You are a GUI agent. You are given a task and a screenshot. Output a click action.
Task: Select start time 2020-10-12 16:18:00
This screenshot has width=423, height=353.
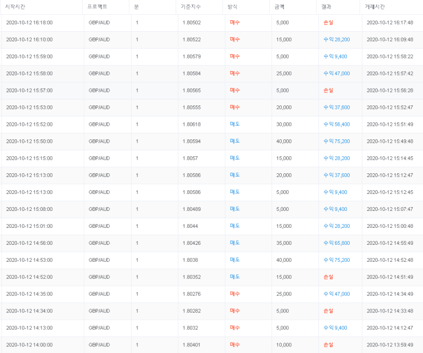point(30,22)
